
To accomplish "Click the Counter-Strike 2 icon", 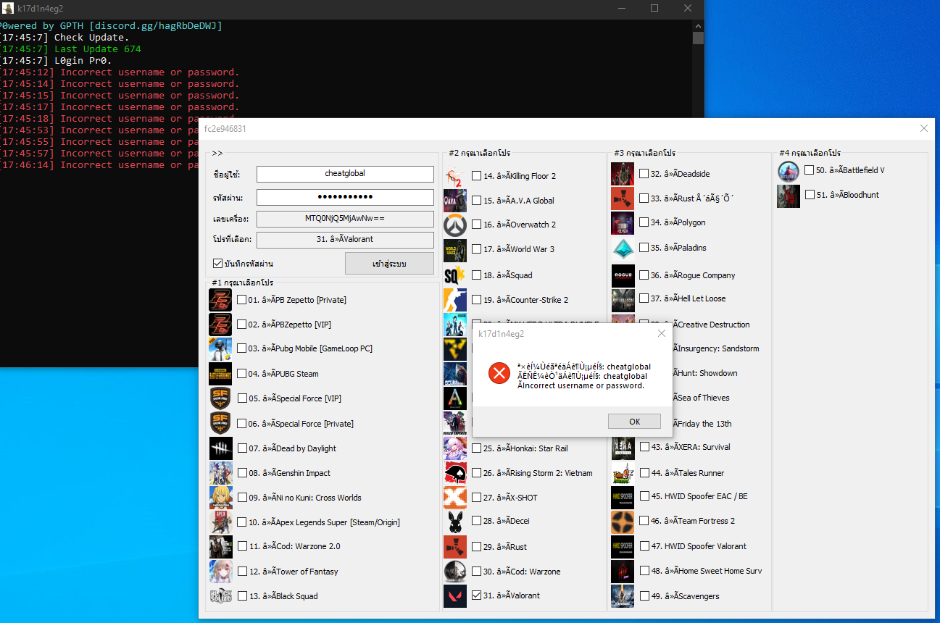I will 455,300.
